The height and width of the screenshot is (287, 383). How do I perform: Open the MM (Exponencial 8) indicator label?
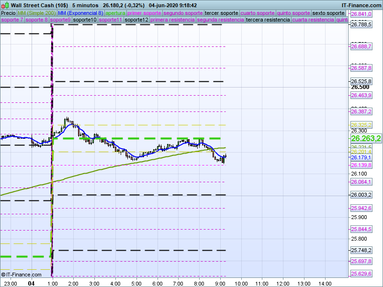coord(77,13)
